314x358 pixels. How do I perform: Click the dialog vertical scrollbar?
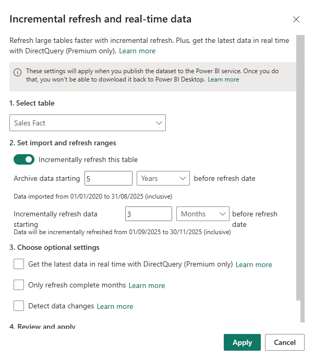click(300, 168)
